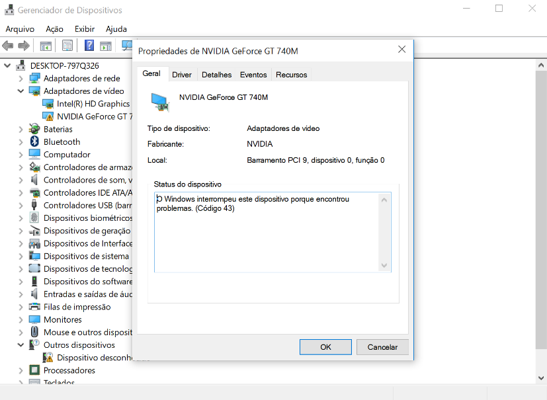Expand the Entradas e saídas de áudio branch
This screenshot has height=400, width=547.
21,294
